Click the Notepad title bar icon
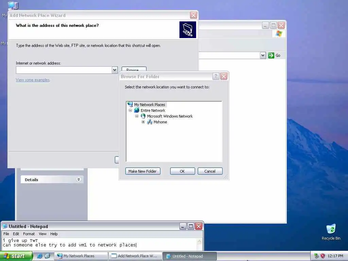Image resolution: width=348 pixels, height=261 pixels. tap(5, 226)
